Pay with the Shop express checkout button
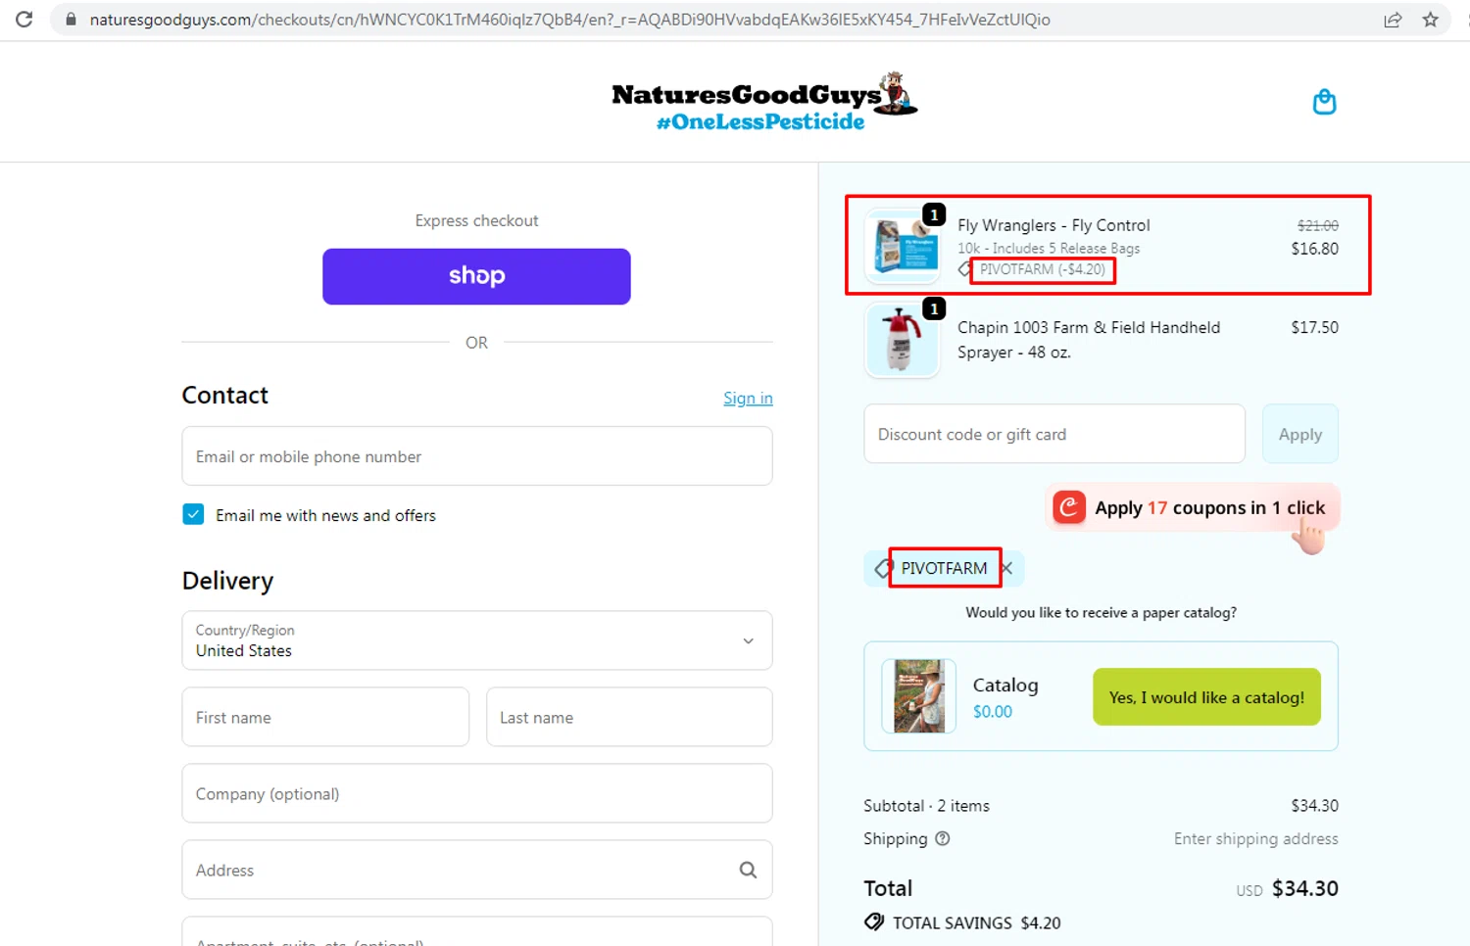This screenshot has width=1470, height=946. (x=476, y=276)
